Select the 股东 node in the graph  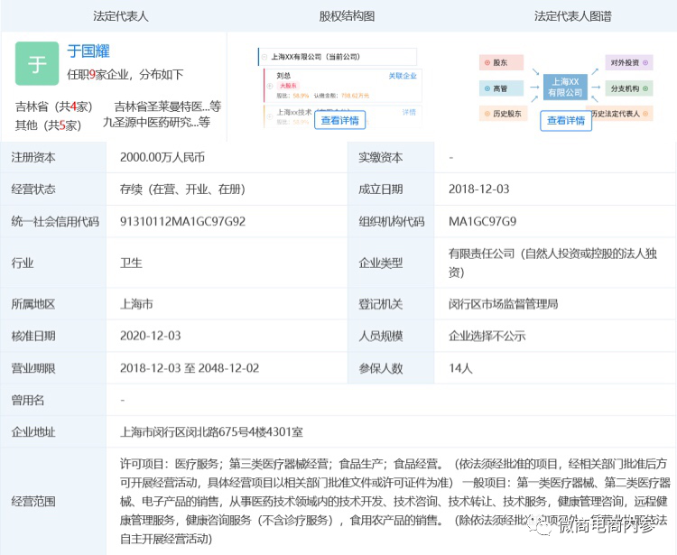(x=501, y=62)
